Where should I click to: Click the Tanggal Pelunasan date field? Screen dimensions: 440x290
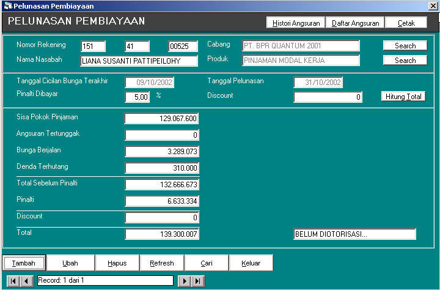[x=318, y=82]
